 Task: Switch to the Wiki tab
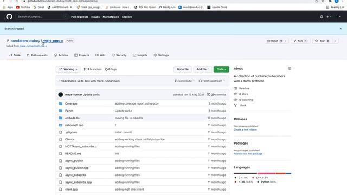[100, 55]
